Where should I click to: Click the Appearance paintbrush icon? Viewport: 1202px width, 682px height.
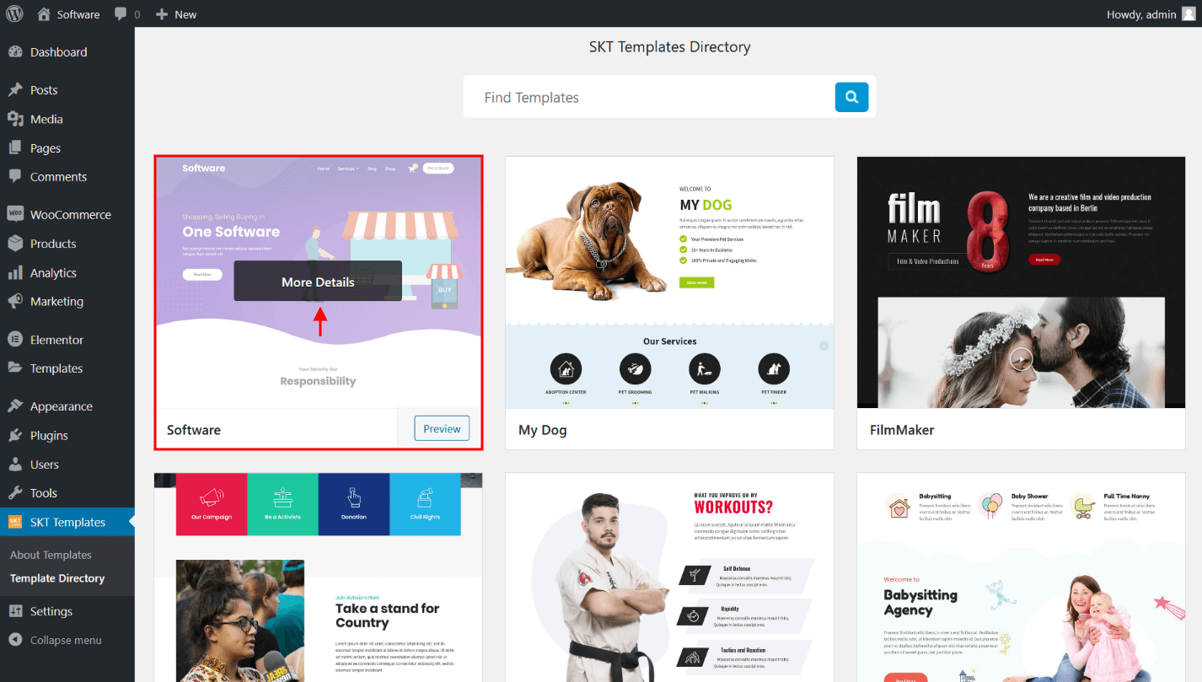[15, 406]
